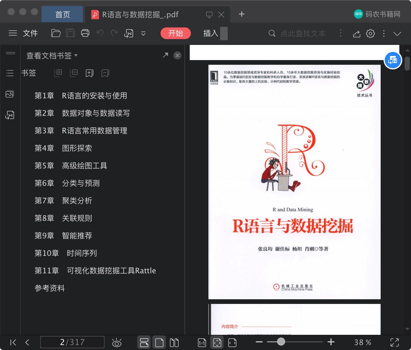Click the zoom slider handle
This screenshot has height=350, width=411.
pos(281,342)
